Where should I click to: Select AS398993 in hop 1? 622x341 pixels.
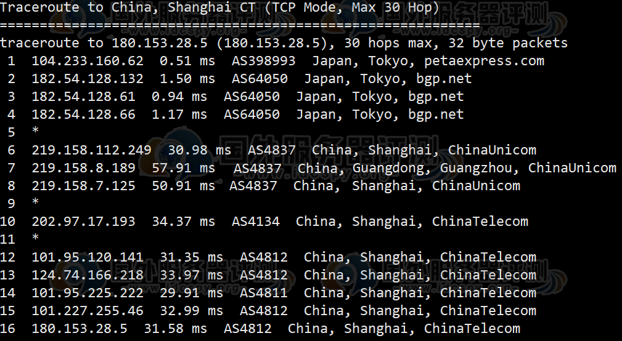(263, 60)
